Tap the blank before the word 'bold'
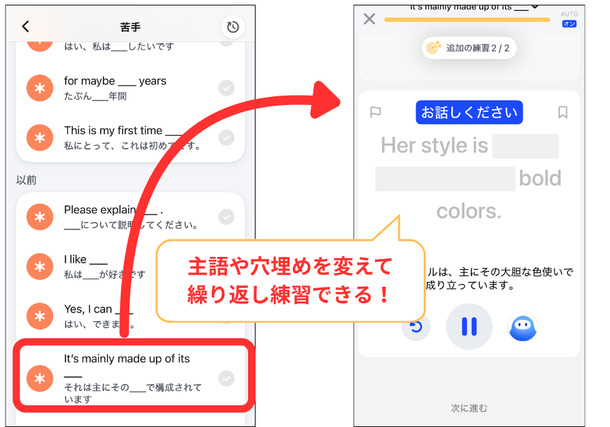The width and height of the screenshot is (610, 427). tap(445, 179)
